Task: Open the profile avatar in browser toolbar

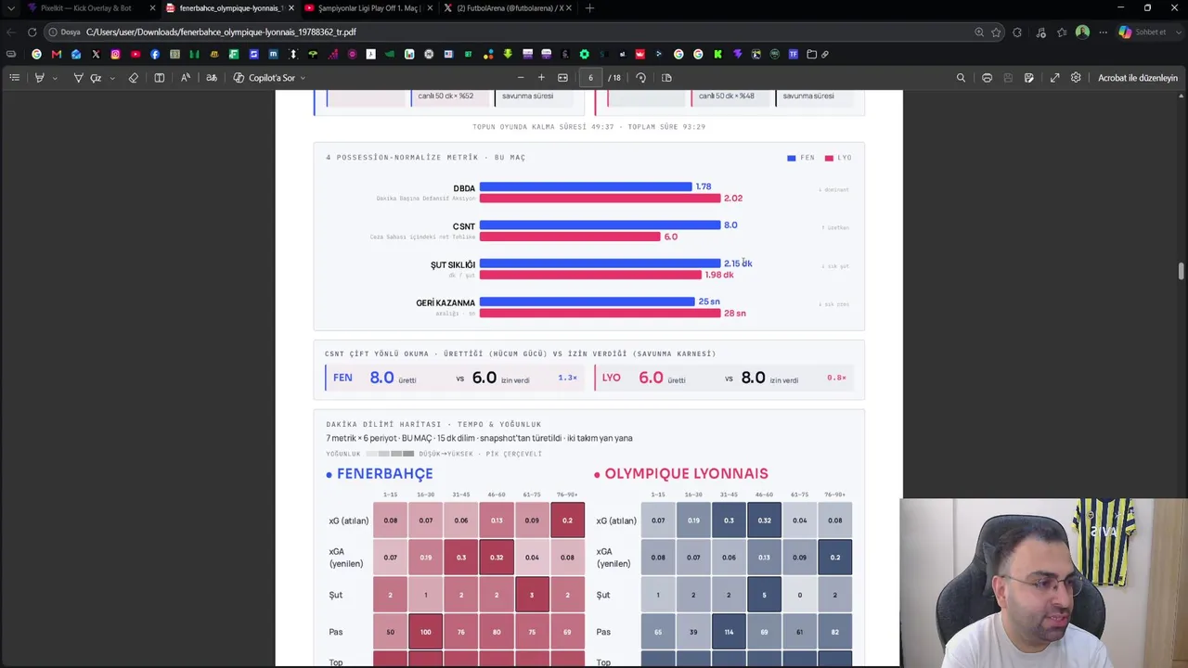Action: (1082, 32)
